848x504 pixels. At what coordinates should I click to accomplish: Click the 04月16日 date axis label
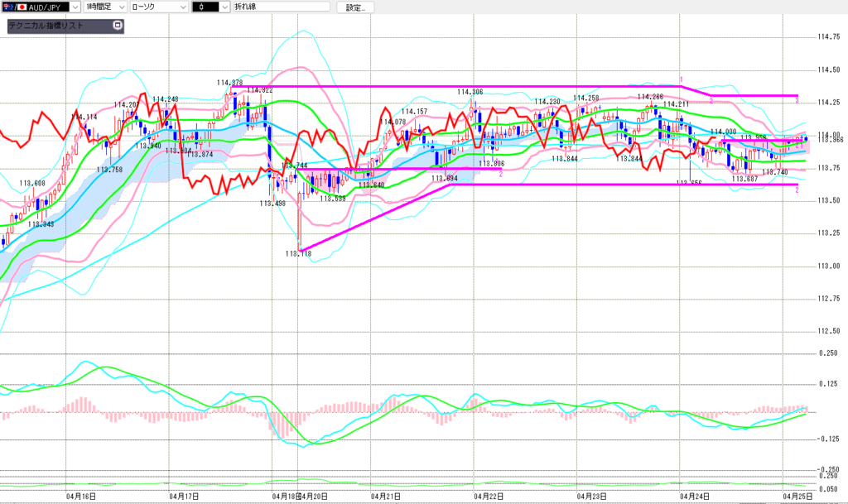[x=80, y=497]
